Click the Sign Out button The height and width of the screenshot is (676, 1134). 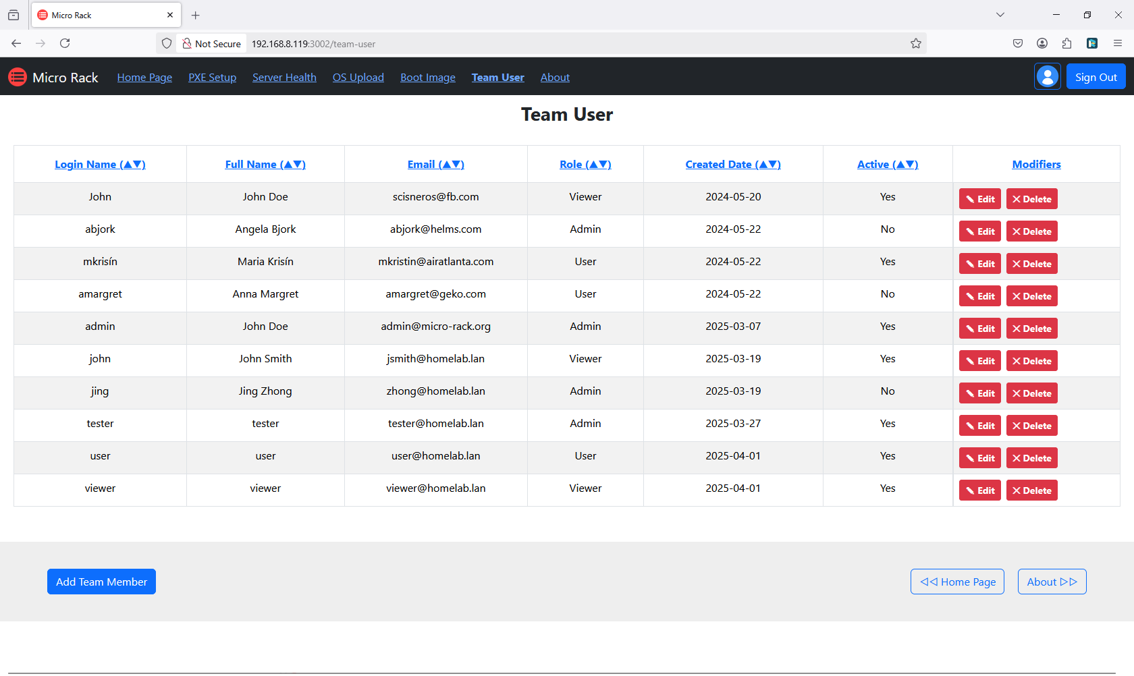point(1096,77)
